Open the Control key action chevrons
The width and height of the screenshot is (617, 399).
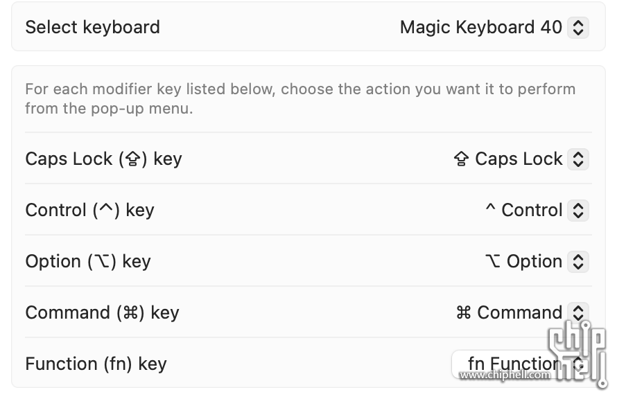click(x=577, y=211)
